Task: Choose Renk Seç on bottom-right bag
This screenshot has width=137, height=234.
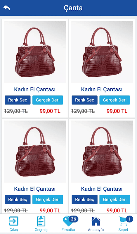Action: 84,199
